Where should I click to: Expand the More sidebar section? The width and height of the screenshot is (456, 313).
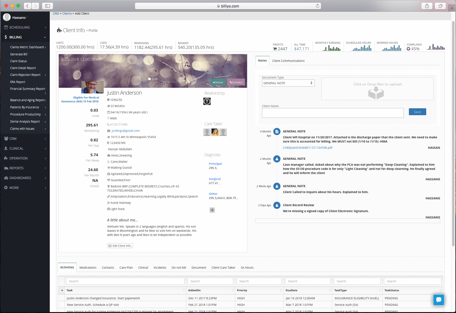pos(25,188)
